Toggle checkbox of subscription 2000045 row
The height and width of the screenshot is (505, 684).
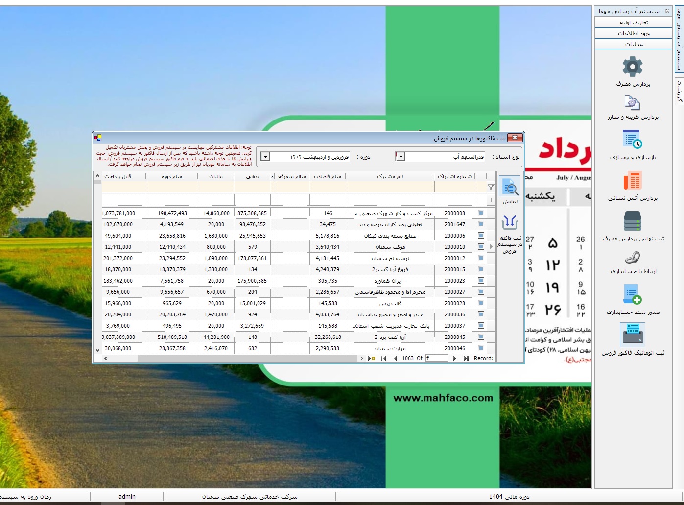click(x=481, y=337)
